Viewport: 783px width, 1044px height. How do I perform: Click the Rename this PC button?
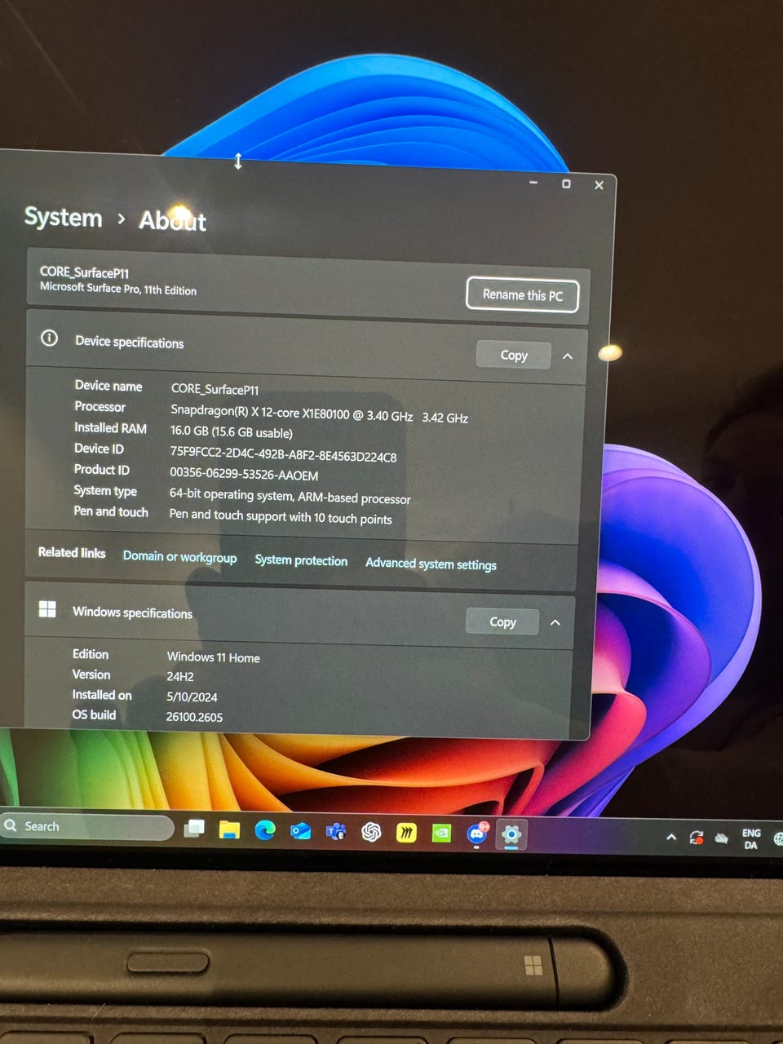(523, 295)
